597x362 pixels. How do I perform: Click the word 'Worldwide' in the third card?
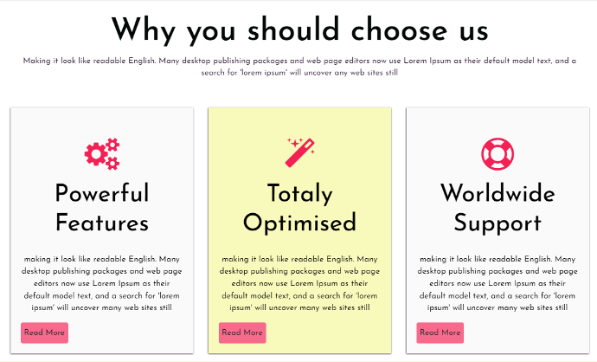click(x=497, y=193)
